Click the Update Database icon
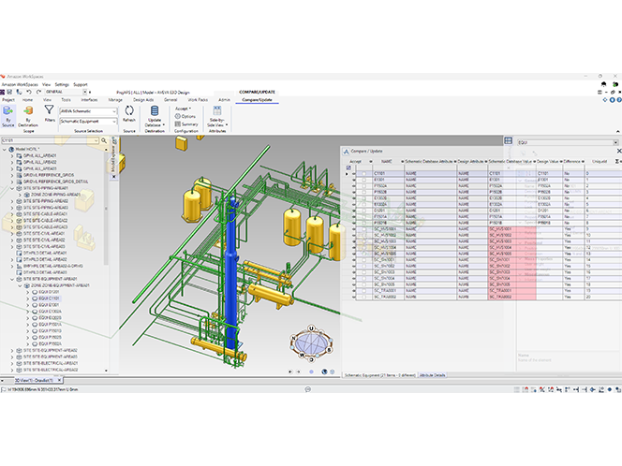The height and width of the screenshot is (466, 622). 155,111
